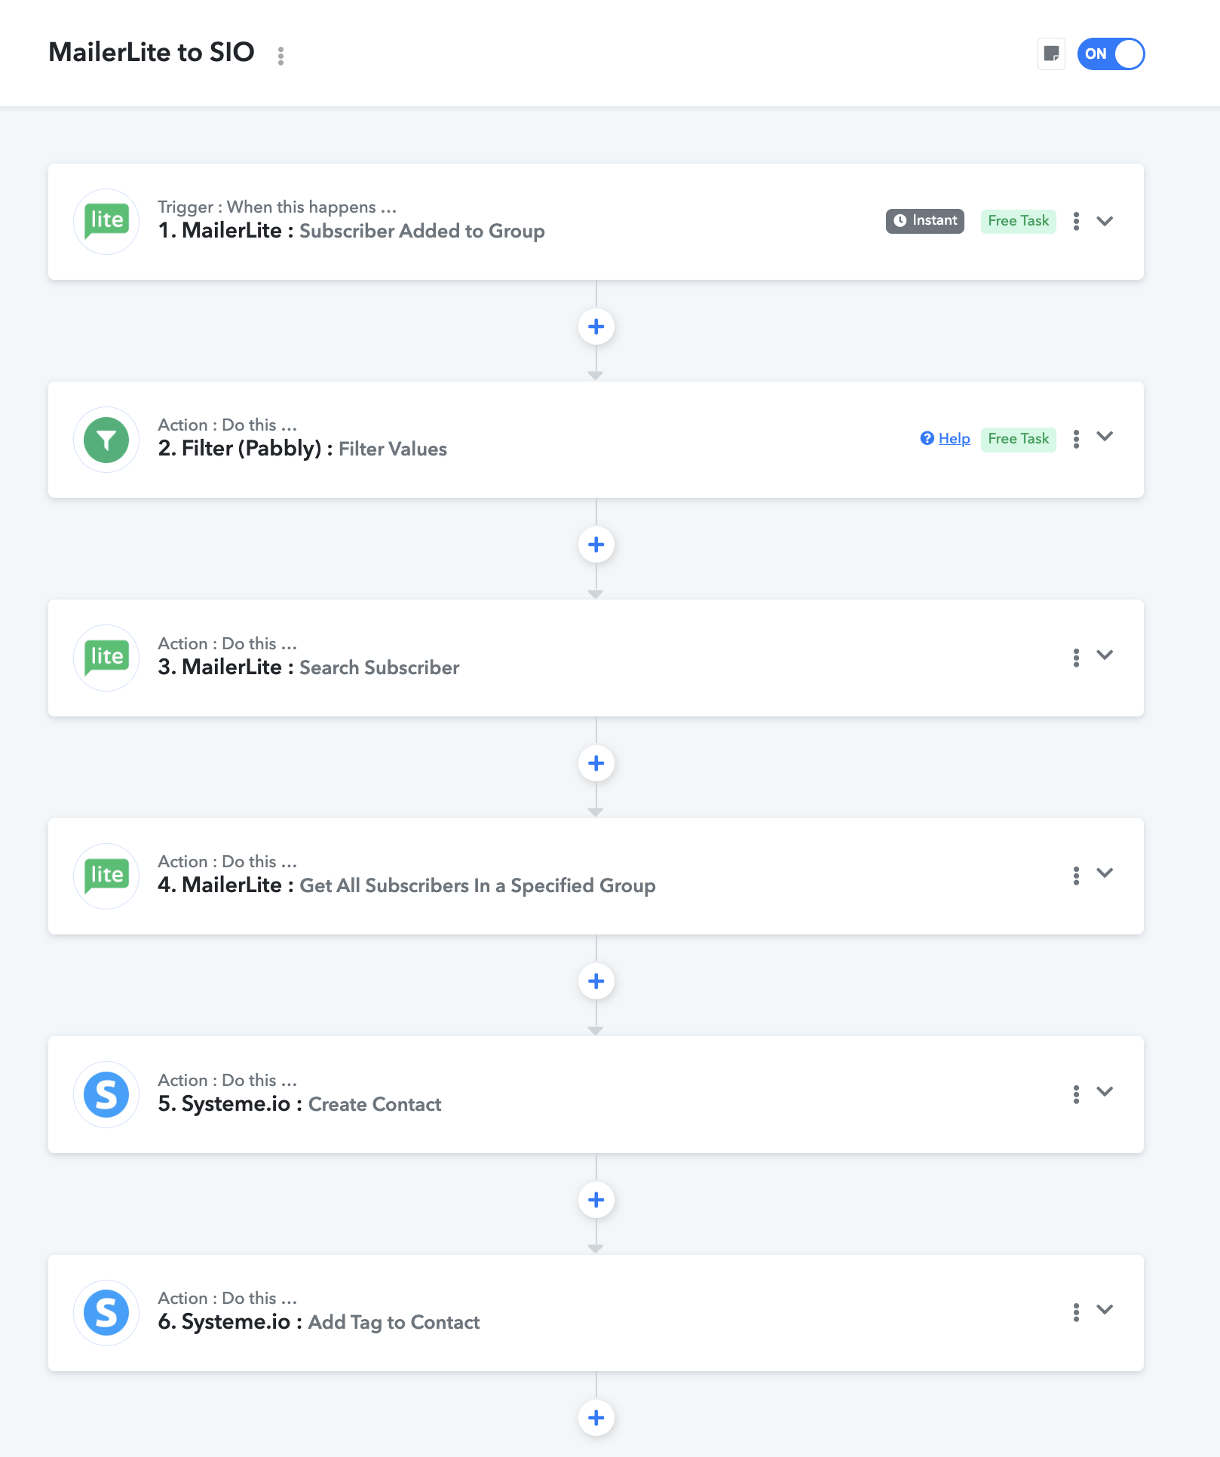Image resolution: width=1220 pixels, height=1457 pixels.
Task: Click the '5. Systeme.io : Create Contact' heading
Action: (x=299, y=1104)
